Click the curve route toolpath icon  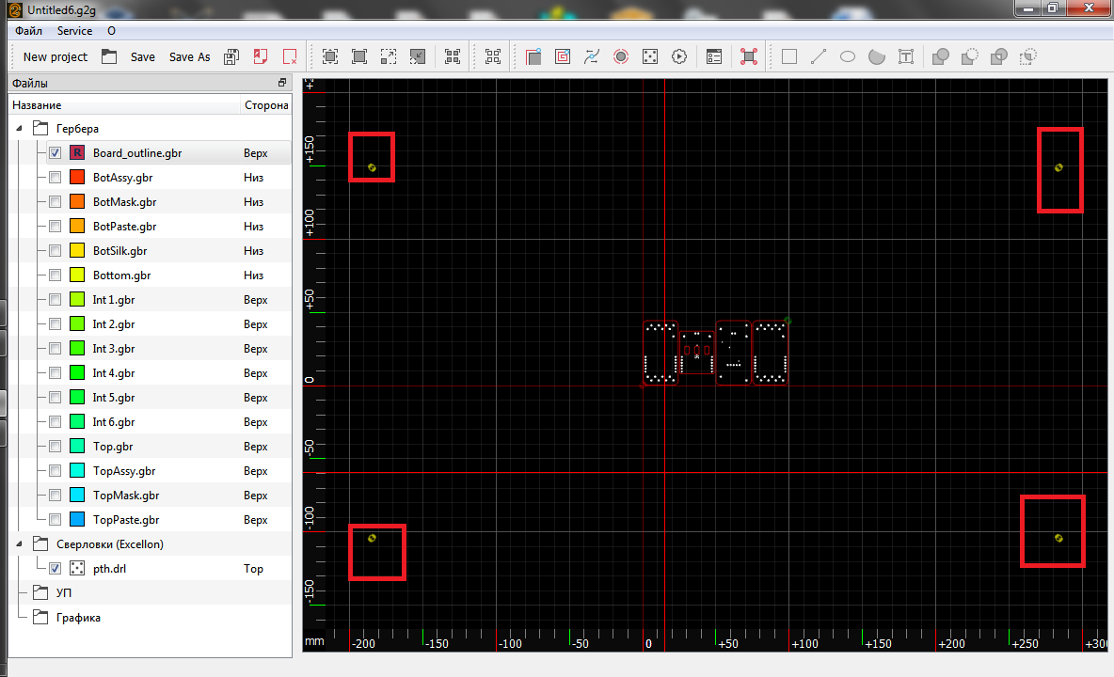592,56
